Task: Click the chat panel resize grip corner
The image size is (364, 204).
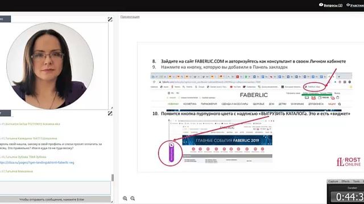Action: (x=111, y=202)
